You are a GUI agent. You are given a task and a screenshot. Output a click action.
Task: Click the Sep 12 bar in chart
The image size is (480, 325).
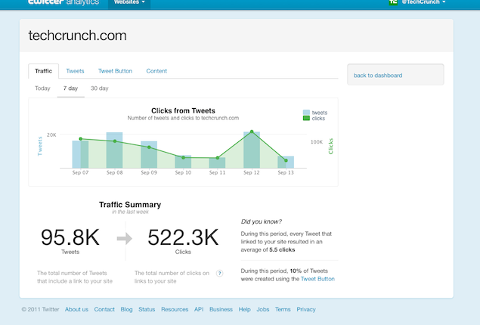pos(252,150)
